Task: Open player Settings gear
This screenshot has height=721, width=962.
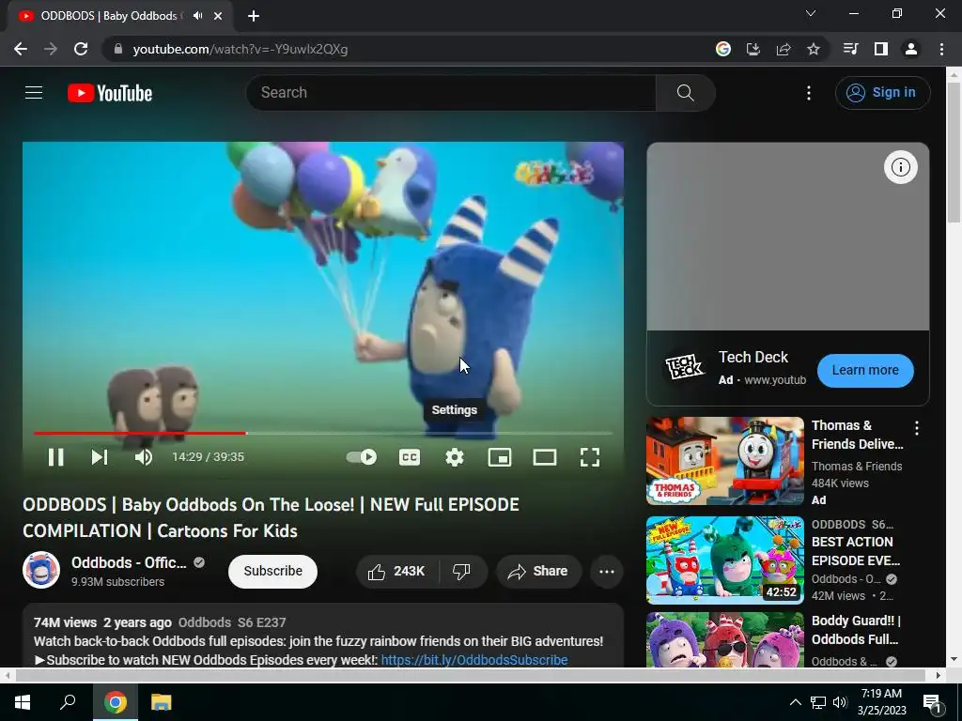Action: (x=455, y=457)
